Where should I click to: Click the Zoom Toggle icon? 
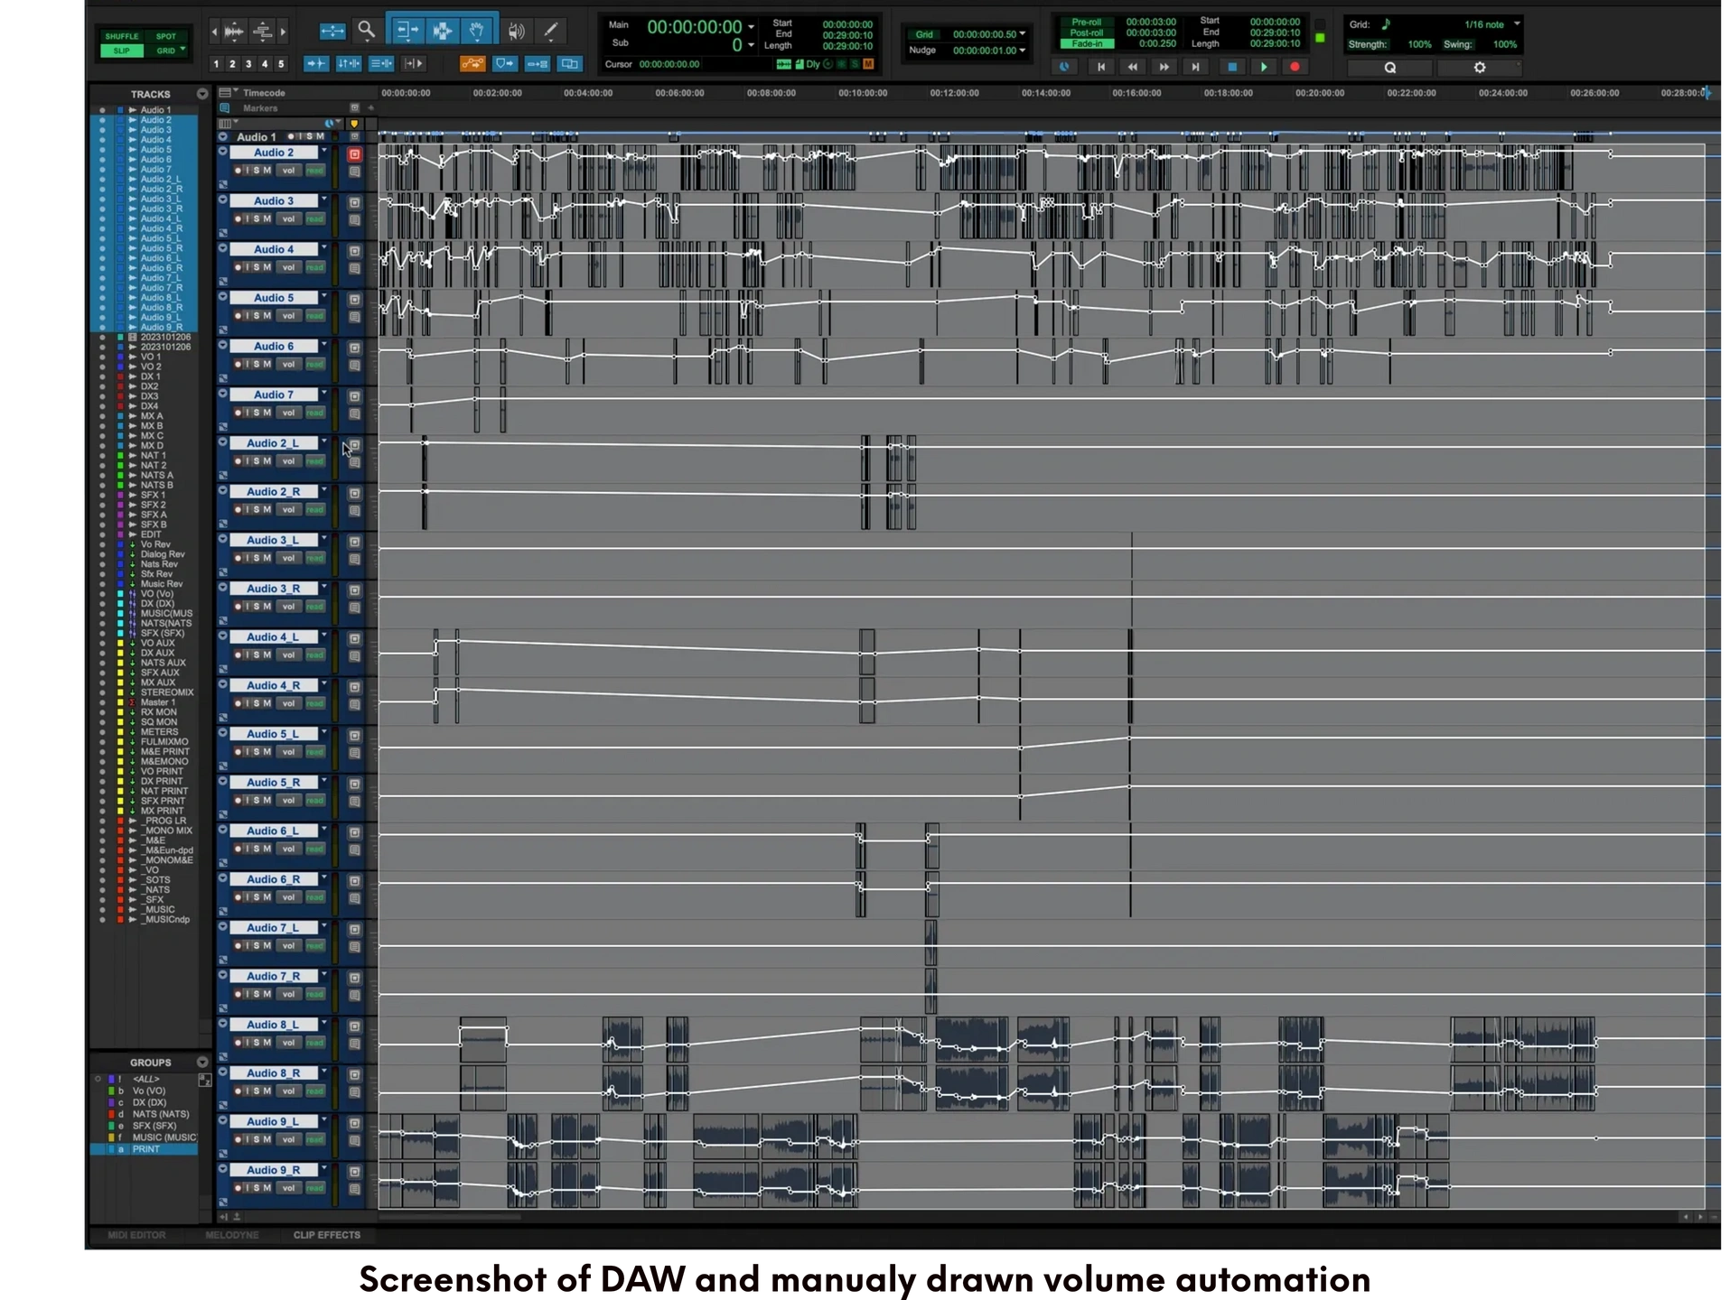(x=332, y=31)
